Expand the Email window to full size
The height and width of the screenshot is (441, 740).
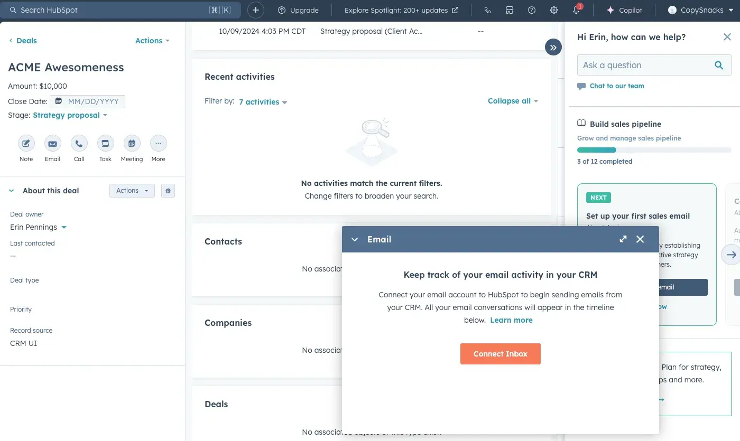coord(623,239)
